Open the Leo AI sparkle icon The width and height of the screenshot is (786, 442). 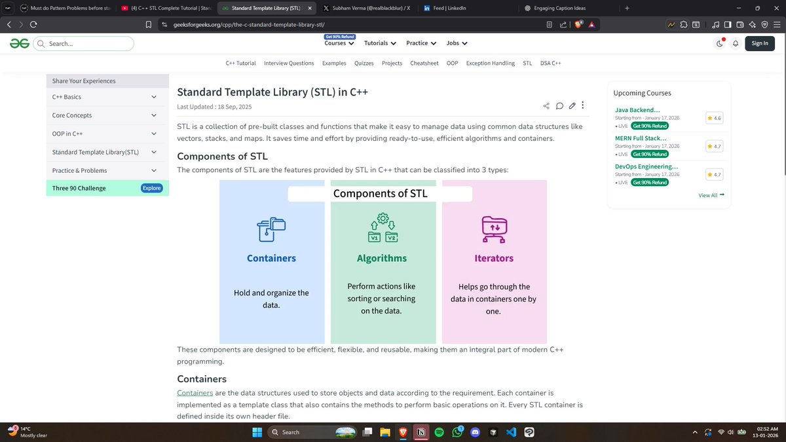(x=753, y=24)
